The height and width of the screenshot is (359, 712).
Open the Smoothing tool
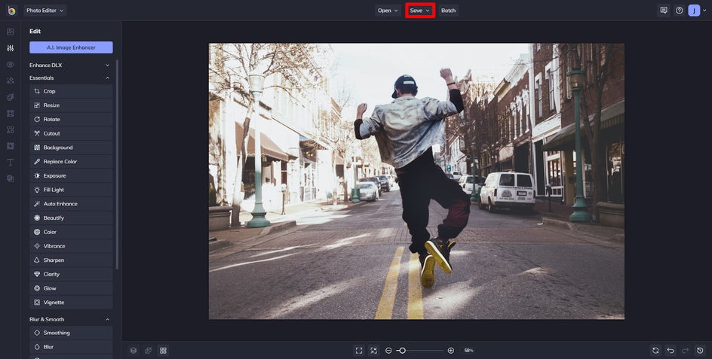coord(72,333)
